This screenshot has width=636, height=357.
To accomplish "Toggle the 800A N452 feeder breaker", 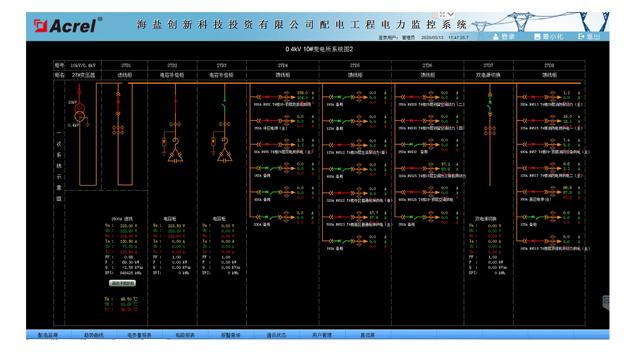I will click(x=268, y=97).
